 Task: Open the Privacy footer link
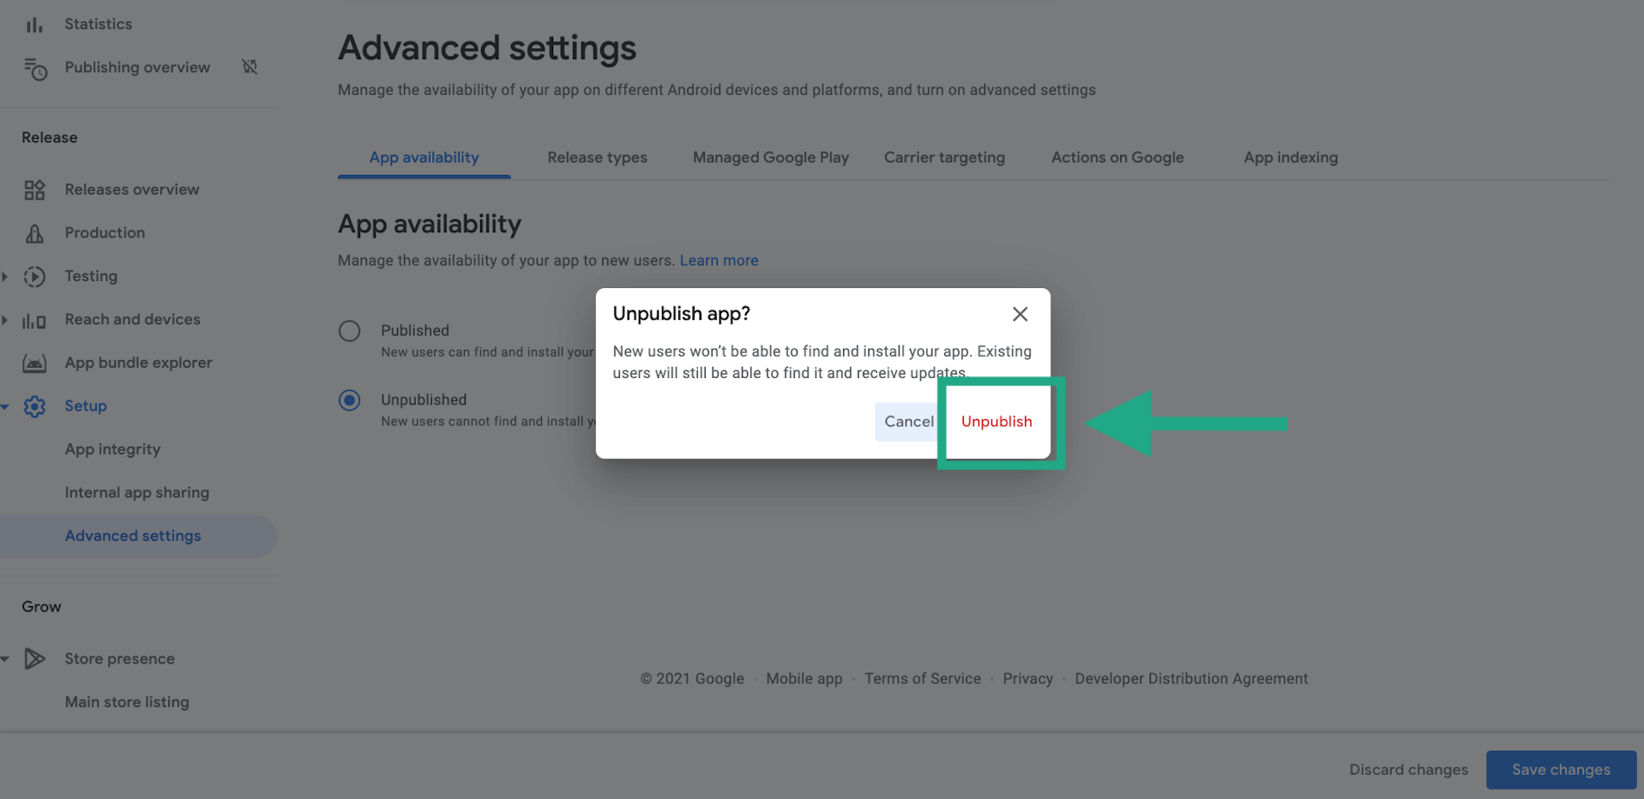[1027, 679]
